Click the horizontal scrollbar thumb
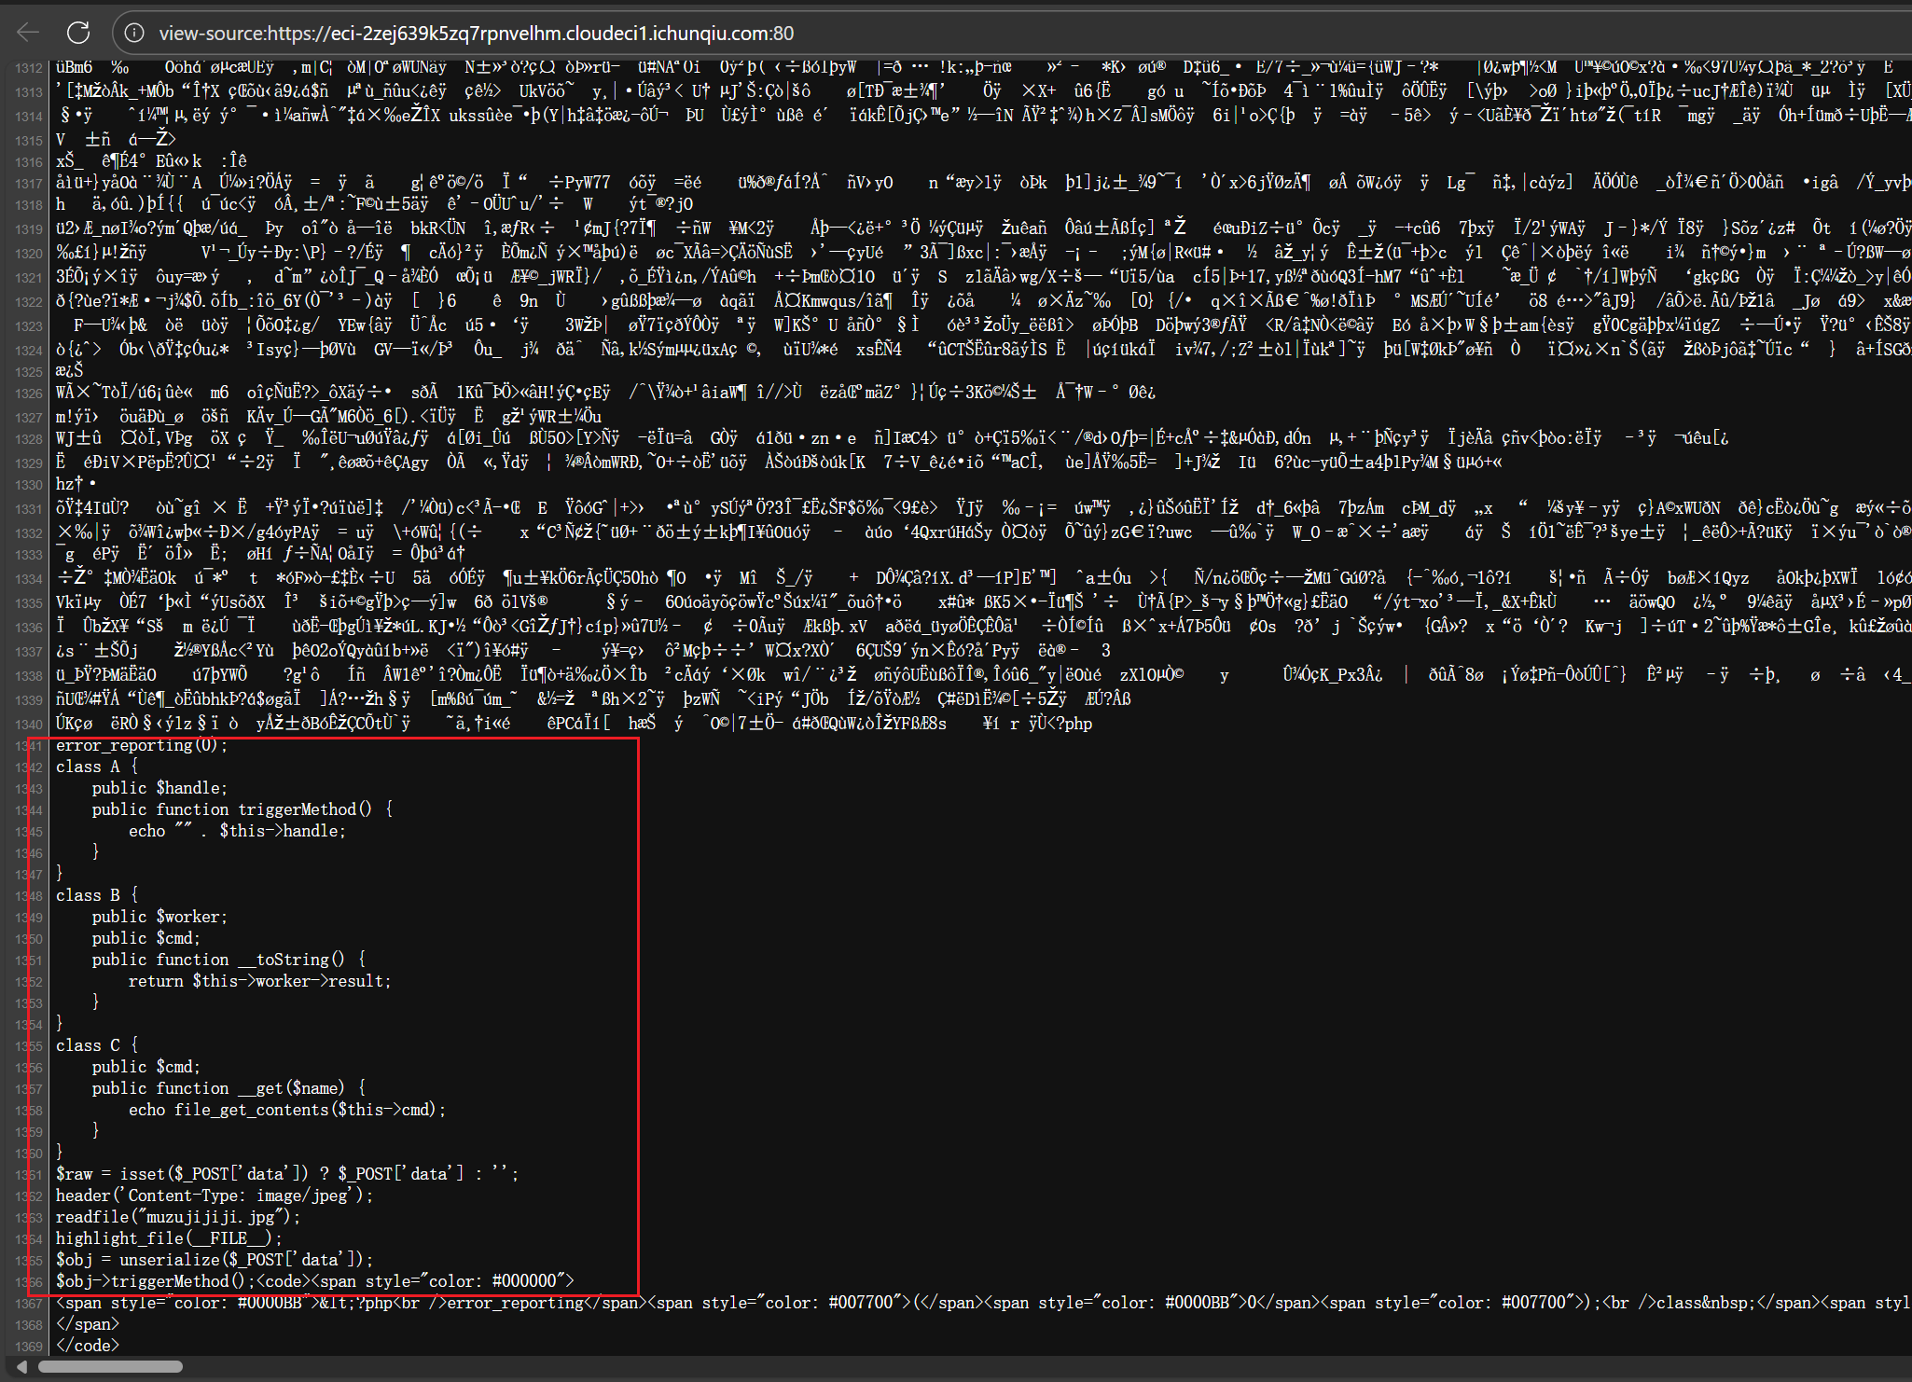The width and height of the screenshot is (1912, 1382). point(110,1367)
